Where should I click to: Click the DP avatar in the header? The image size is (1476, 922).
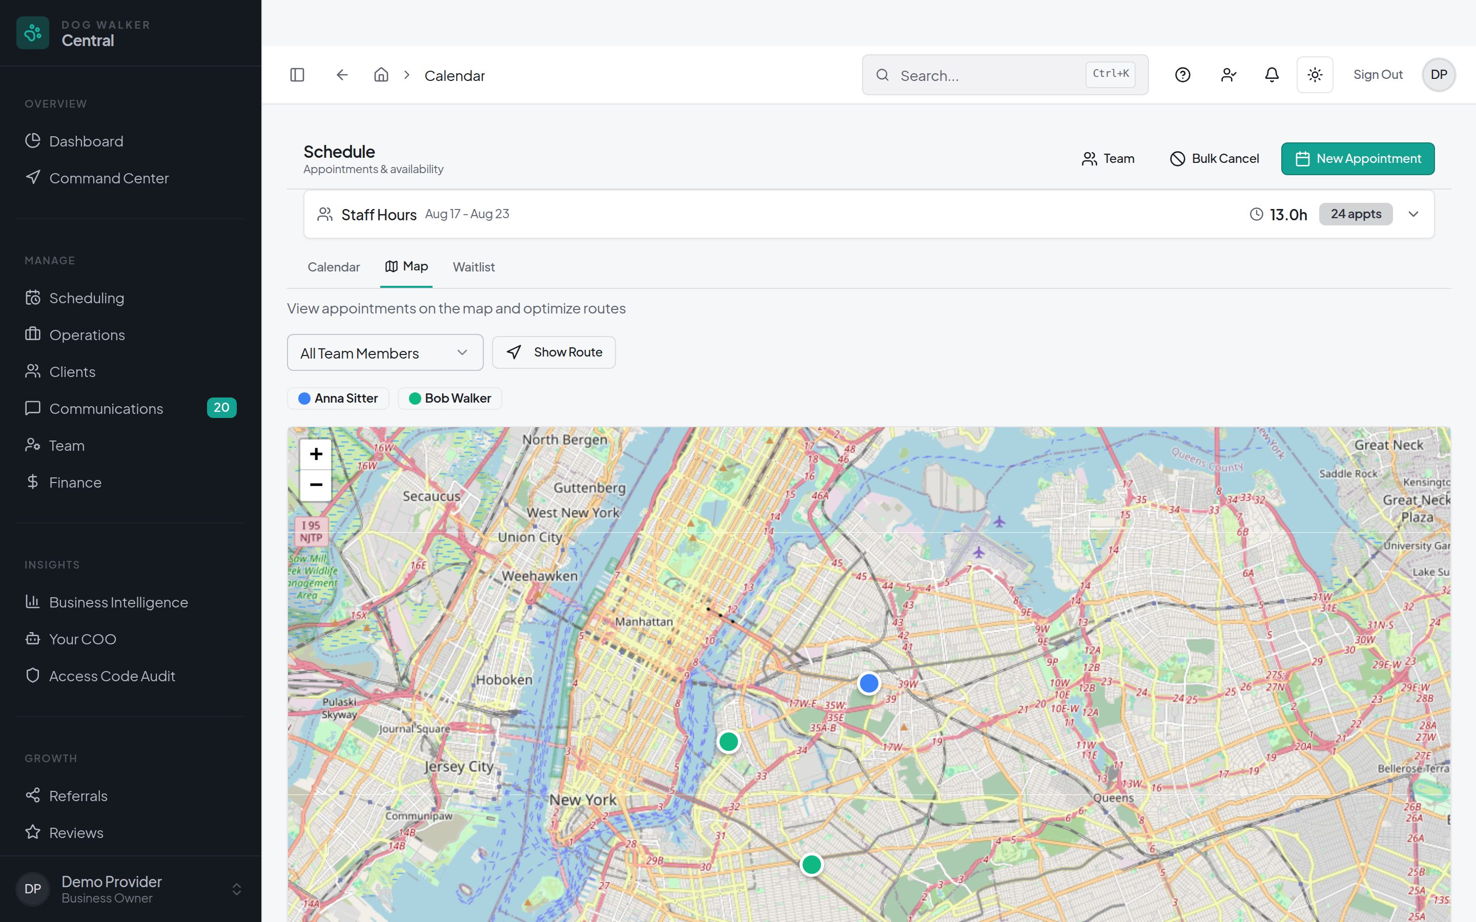click(1439, 75)
